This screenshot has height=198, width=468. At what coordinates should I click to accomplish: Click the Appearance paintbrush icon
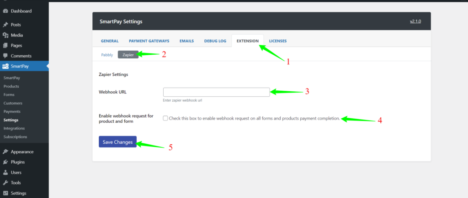(x=5, y=151)
